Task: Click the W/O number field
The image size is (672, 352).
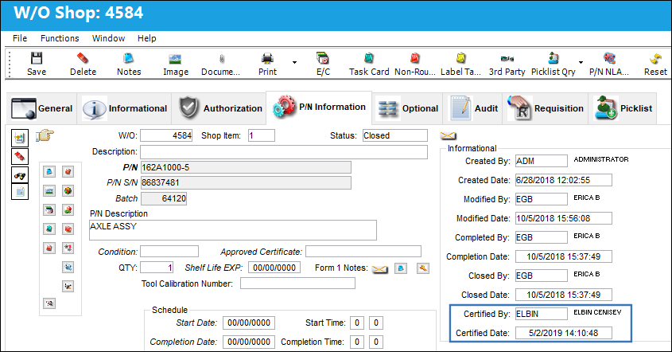Action: pyautogui.click(x=166, y=135)
